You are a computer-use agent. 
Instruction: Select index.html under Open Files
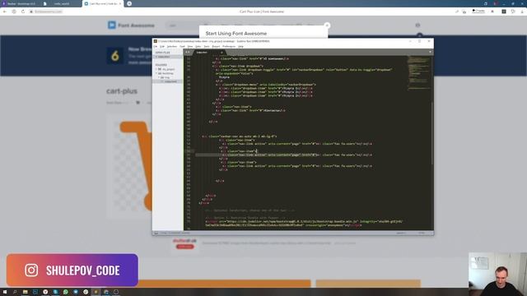168,57
